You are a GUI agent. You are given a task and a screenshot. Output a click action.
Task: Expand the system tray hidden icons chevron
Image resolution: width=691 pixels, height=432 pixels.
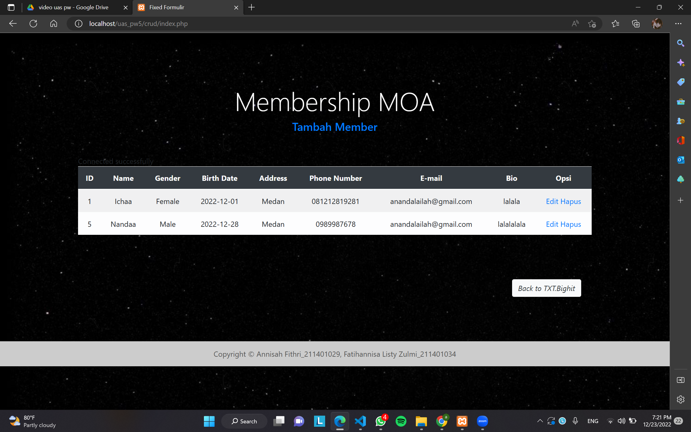[540, 421]
